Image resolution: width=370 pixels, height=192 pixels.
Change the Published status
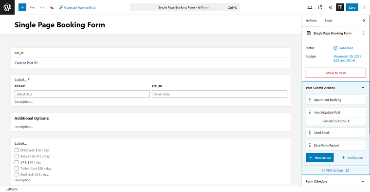pos(343,48)
